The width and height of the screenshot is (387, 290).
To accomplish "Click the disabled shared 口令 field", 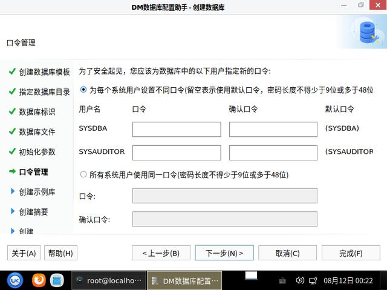I will 224,196.
